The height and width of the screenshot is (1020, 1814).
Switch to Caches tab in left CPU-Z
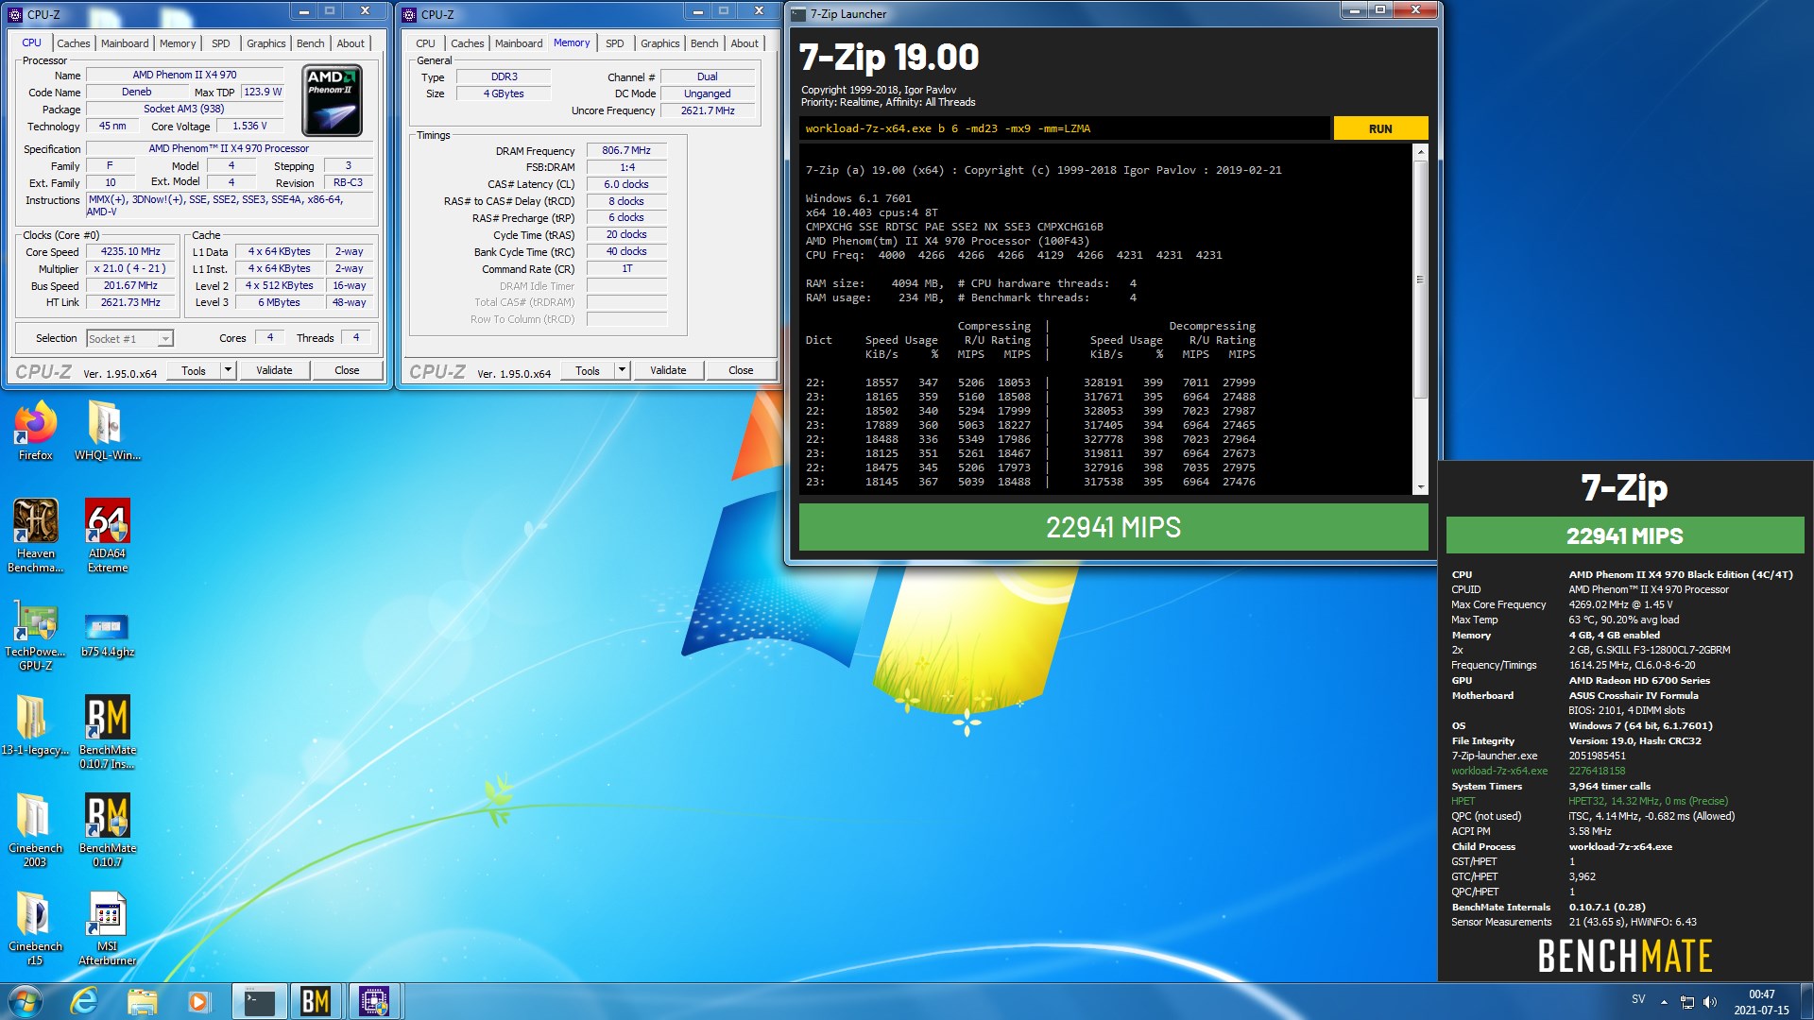[73, 43]
